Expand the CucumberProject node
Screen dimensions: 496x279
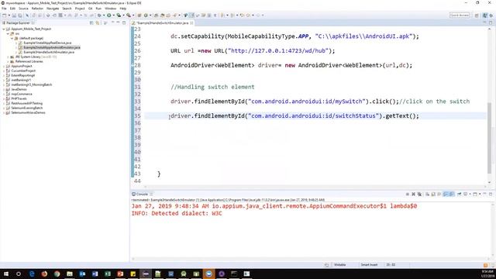point(4,71)
